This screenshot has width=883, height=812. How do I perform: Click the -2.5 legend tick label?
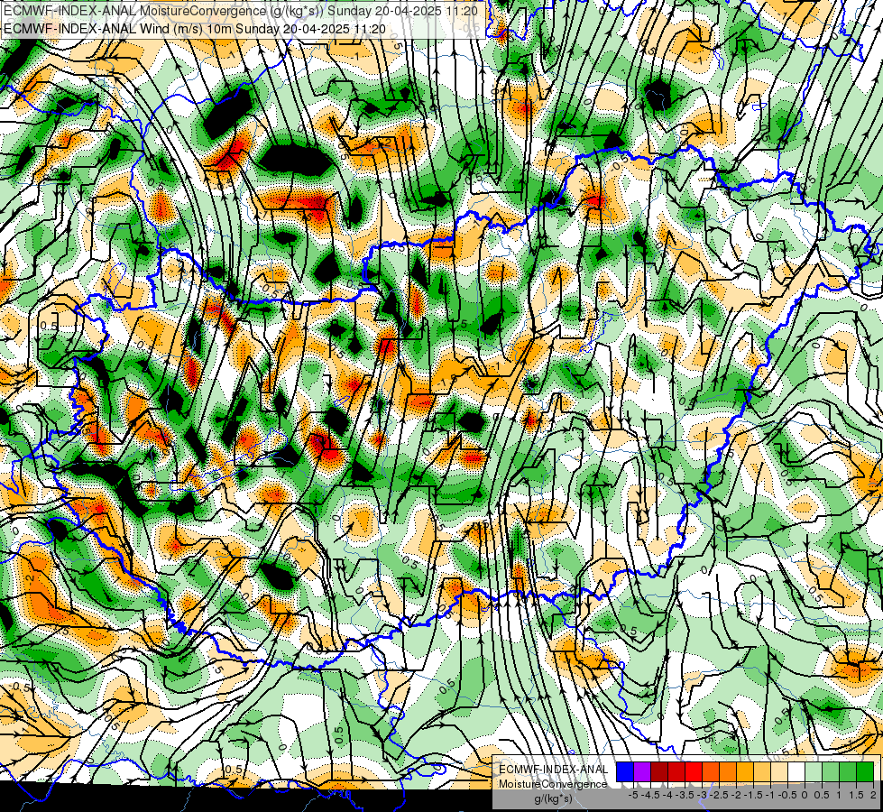pos(719,795)
